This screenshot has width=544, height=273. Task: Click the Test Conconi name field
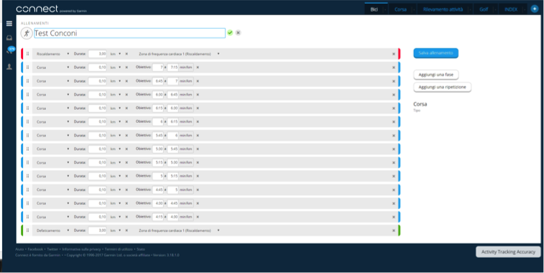click(130, 33)
